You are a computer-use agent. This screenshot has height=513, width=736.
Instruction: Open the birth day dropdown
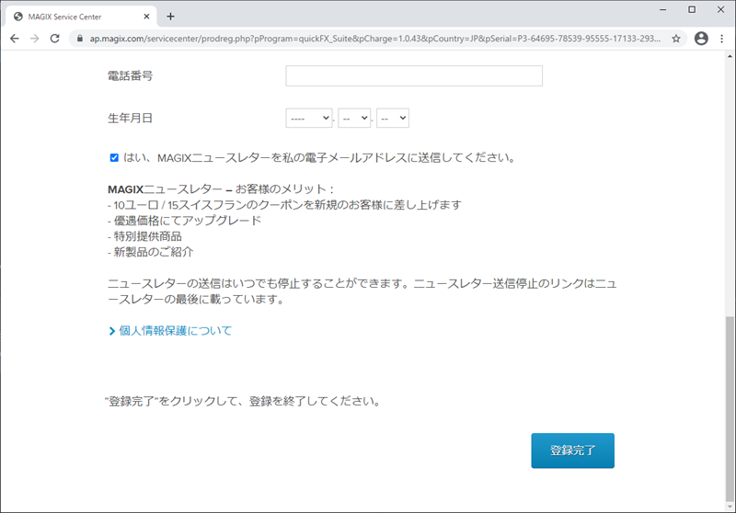(x=393, y=119)
